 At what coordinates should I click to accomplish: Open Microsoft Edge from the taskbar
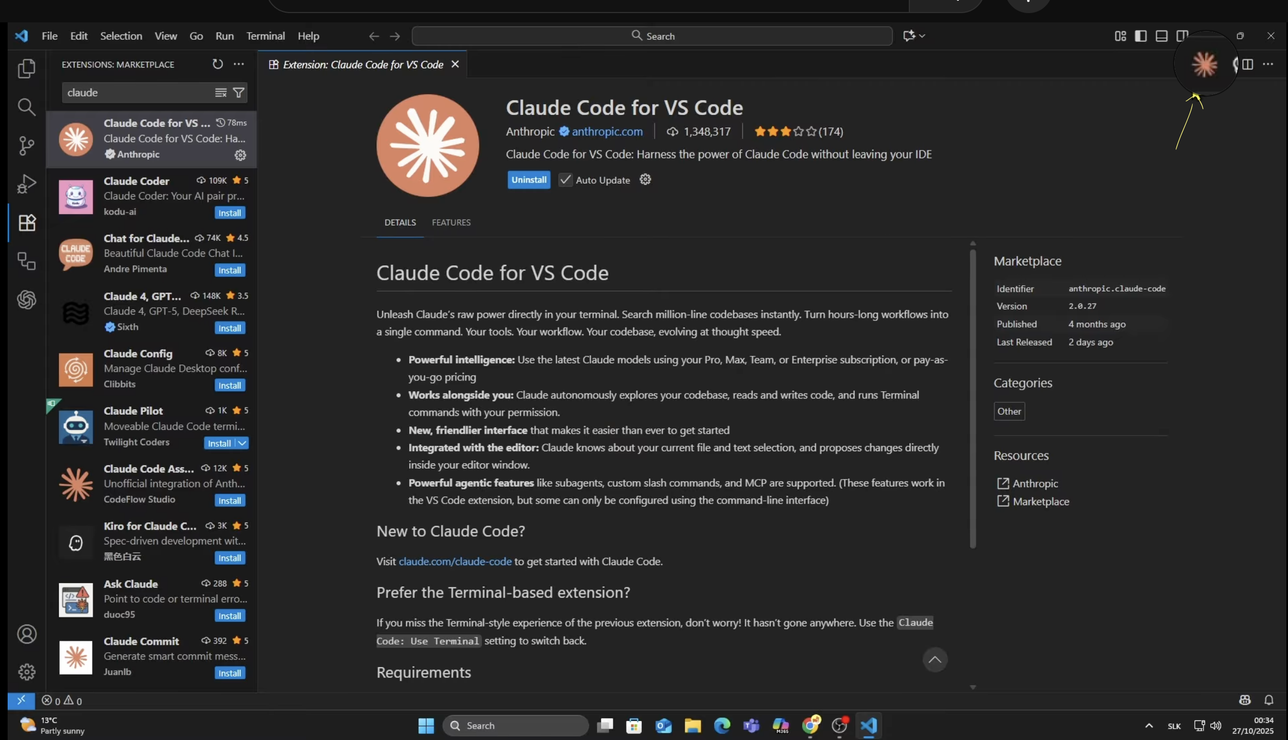pyautogui.click(x=722, y=725)
